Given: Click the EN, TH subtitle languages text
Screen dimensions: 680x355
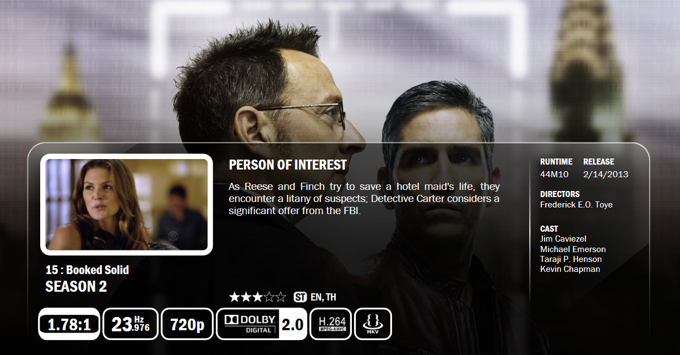Looking at the screenshot, I should (323, 297).
